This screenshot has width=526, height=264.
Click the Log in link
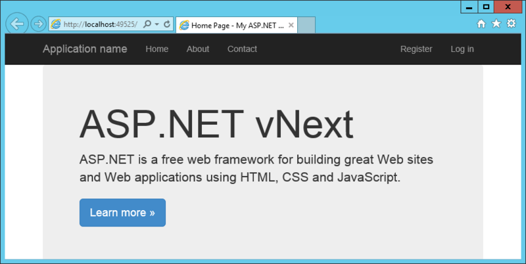pyautogui.click(x=462, y=49)
